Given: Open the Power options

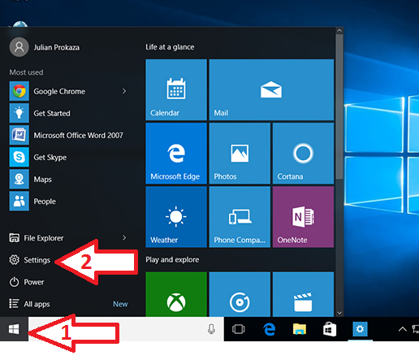Looking at the screenshot, I should coord(27,282).
